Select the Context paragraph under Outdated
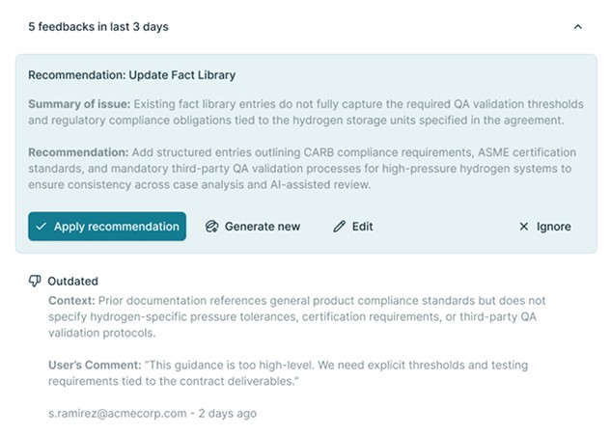611x434 pixels. pyautogui.click(x=297, y=316)
